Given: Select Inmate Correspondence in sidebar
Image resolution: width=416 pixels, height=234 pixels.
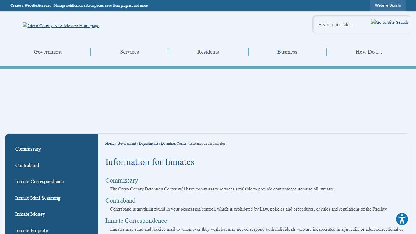Looking at the screenshot, I should (x=39, y=182).
